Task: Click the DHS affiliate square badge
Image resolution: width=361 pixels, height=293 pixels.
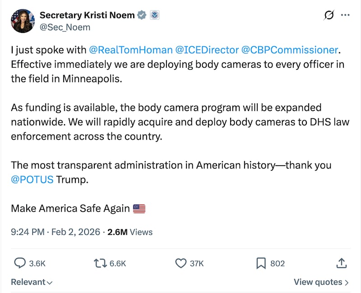Action: coord(155,14)
